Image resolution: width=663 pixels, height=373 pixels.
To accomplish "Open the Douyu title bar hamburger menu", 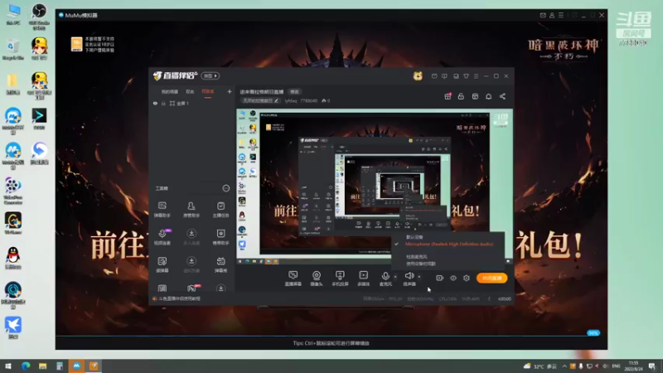I will coord(476,76).
